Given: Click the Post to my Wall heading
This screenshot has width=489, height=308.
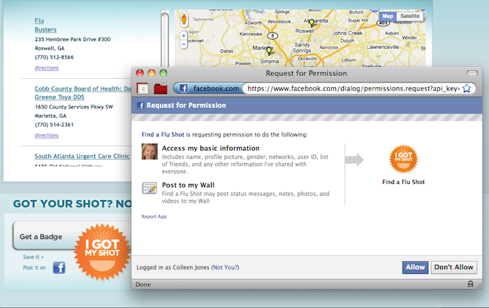Looking at the screenshot, I should pos(188,185).
